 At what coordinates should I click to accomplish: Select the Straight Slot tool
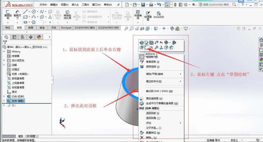click(x=25, y=22)
